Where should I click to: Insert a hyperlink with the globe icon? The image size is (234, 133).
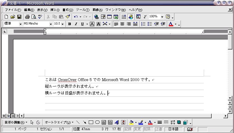click(x=96, y=17)
